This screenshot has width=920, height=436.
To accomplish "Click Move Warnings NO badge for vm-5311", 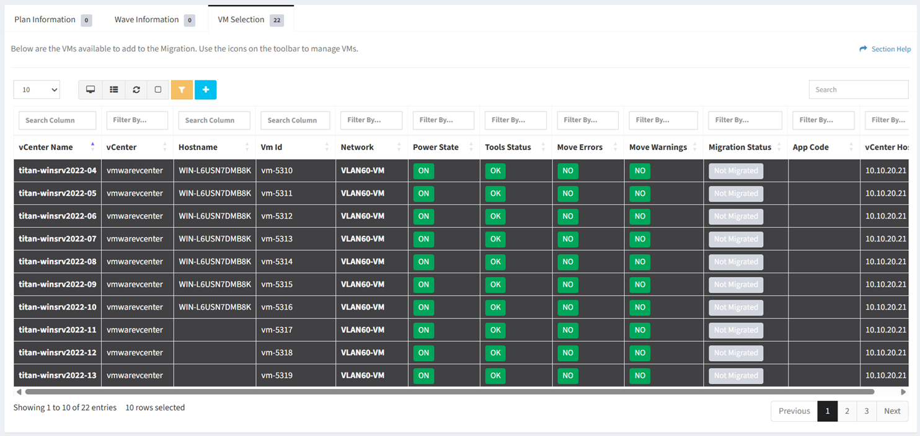I will 640,193.
